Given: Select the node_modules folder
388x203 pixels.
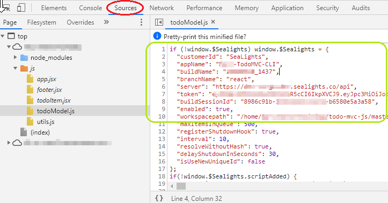Looking at the screenshot, I should [x=51, y=58].
